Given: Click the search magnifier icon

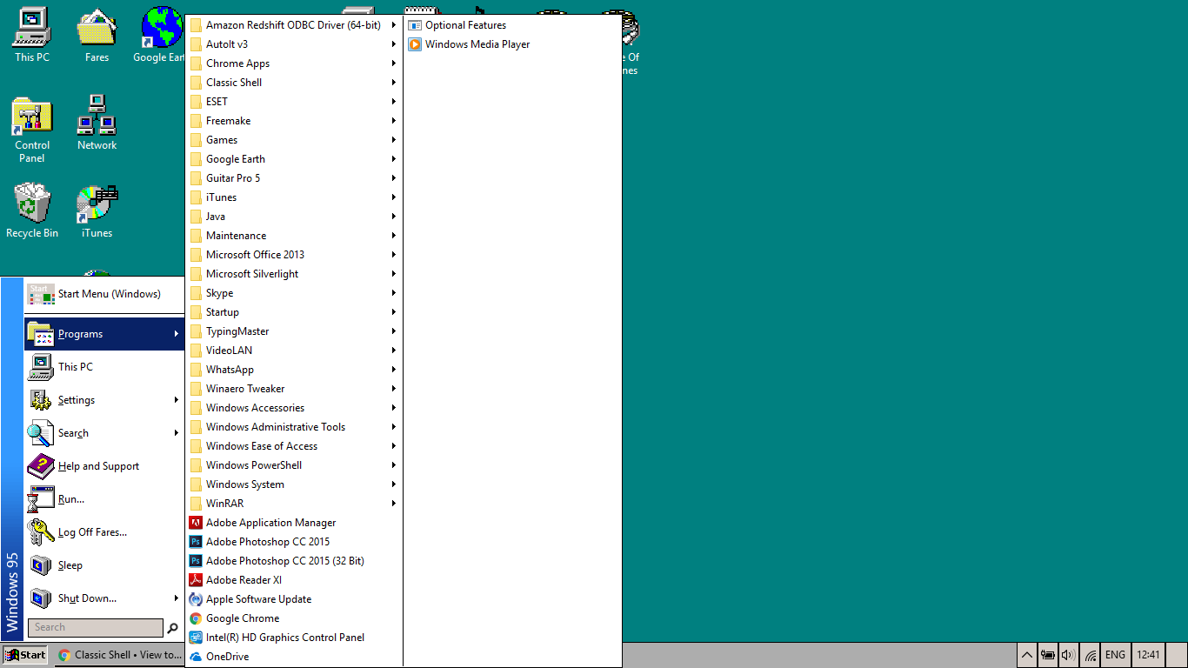Looking at the screenshot, I should (172, 627).
